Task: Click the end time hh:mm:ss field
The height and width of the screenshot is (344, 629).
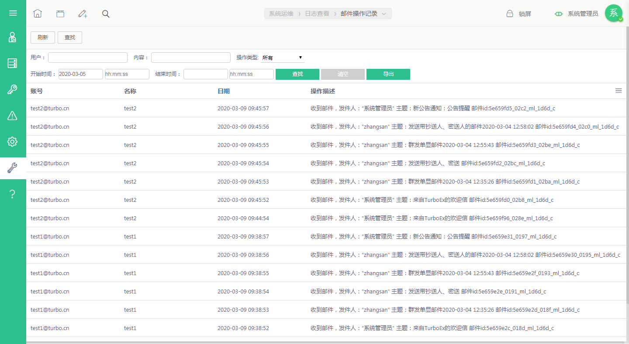Action: point(252,74)
